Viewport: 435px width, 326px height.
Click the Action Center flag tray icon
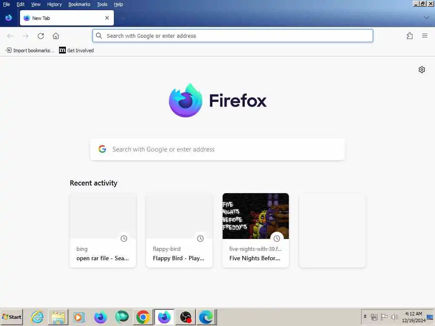pos(384,317)
